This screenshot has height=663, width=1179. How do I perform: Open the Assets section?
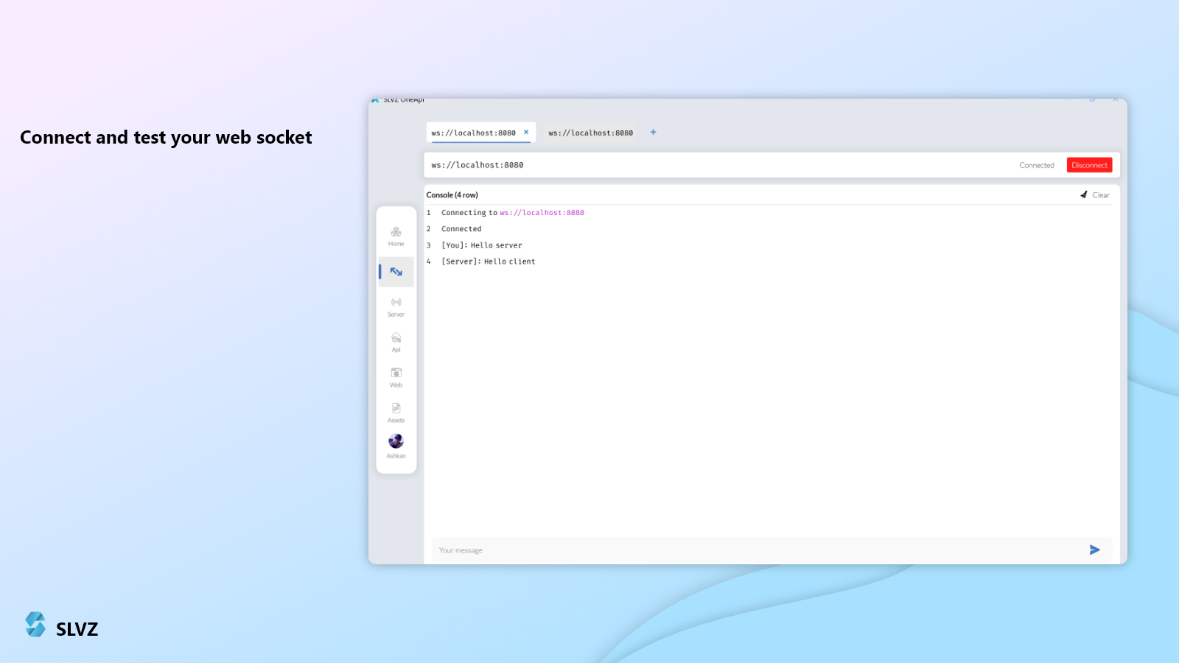(x=396, y=413)
